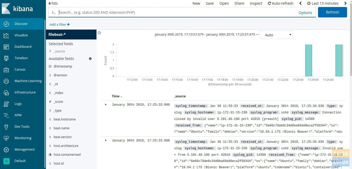Click Share in top menu
This screenshot has height=169, width=352.
239,3
